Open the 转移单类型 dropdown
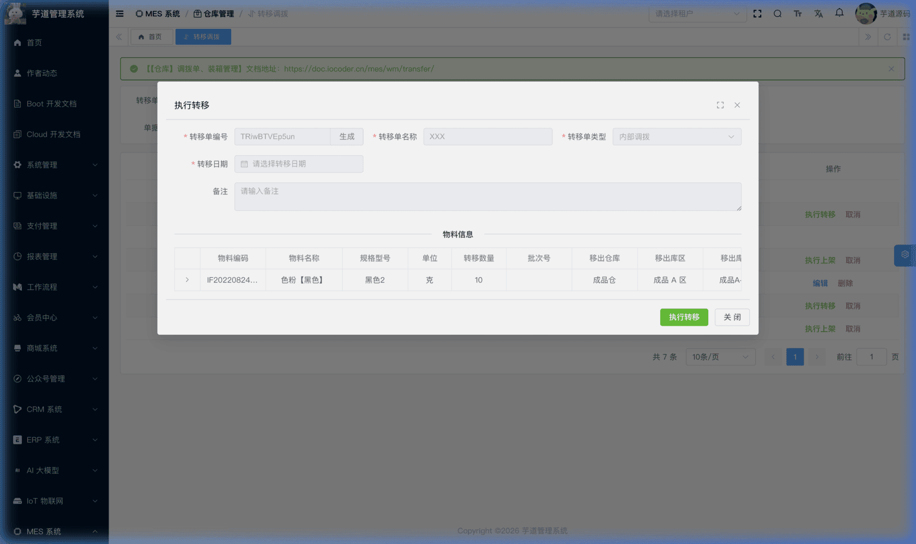This screenshot has height=544, width=916. point(676,137)
